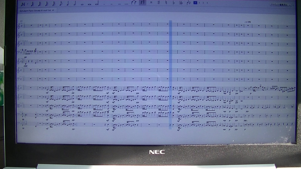The height and width of the screenshot is (169, 301).
Task: Select voice 1
Action: [x=195, y=3]
